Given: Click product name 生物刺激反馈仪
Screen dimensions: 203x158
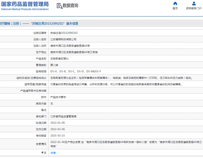Looking at the screenshot, I should (59, 59).
